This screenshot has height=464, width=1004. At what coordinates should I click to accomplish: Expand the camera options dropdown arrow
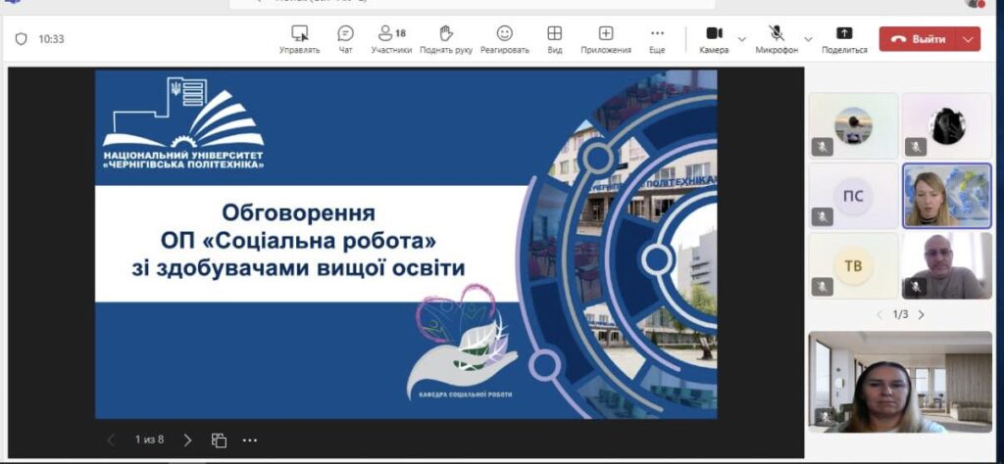[x=741, y=39]
